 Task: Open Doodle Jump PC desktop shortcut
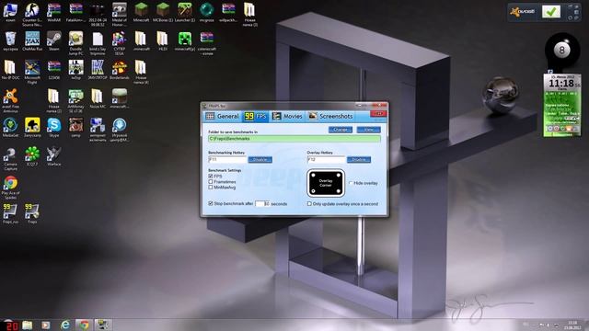75,43
